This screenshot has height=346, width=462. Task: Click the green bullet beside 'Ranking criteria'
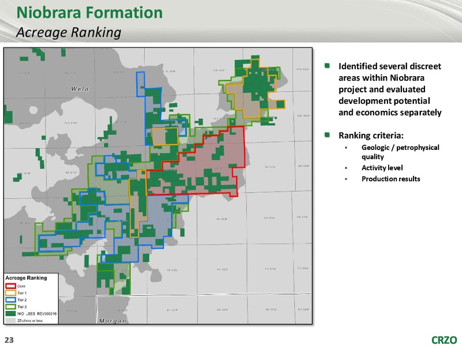click(327, 135)
